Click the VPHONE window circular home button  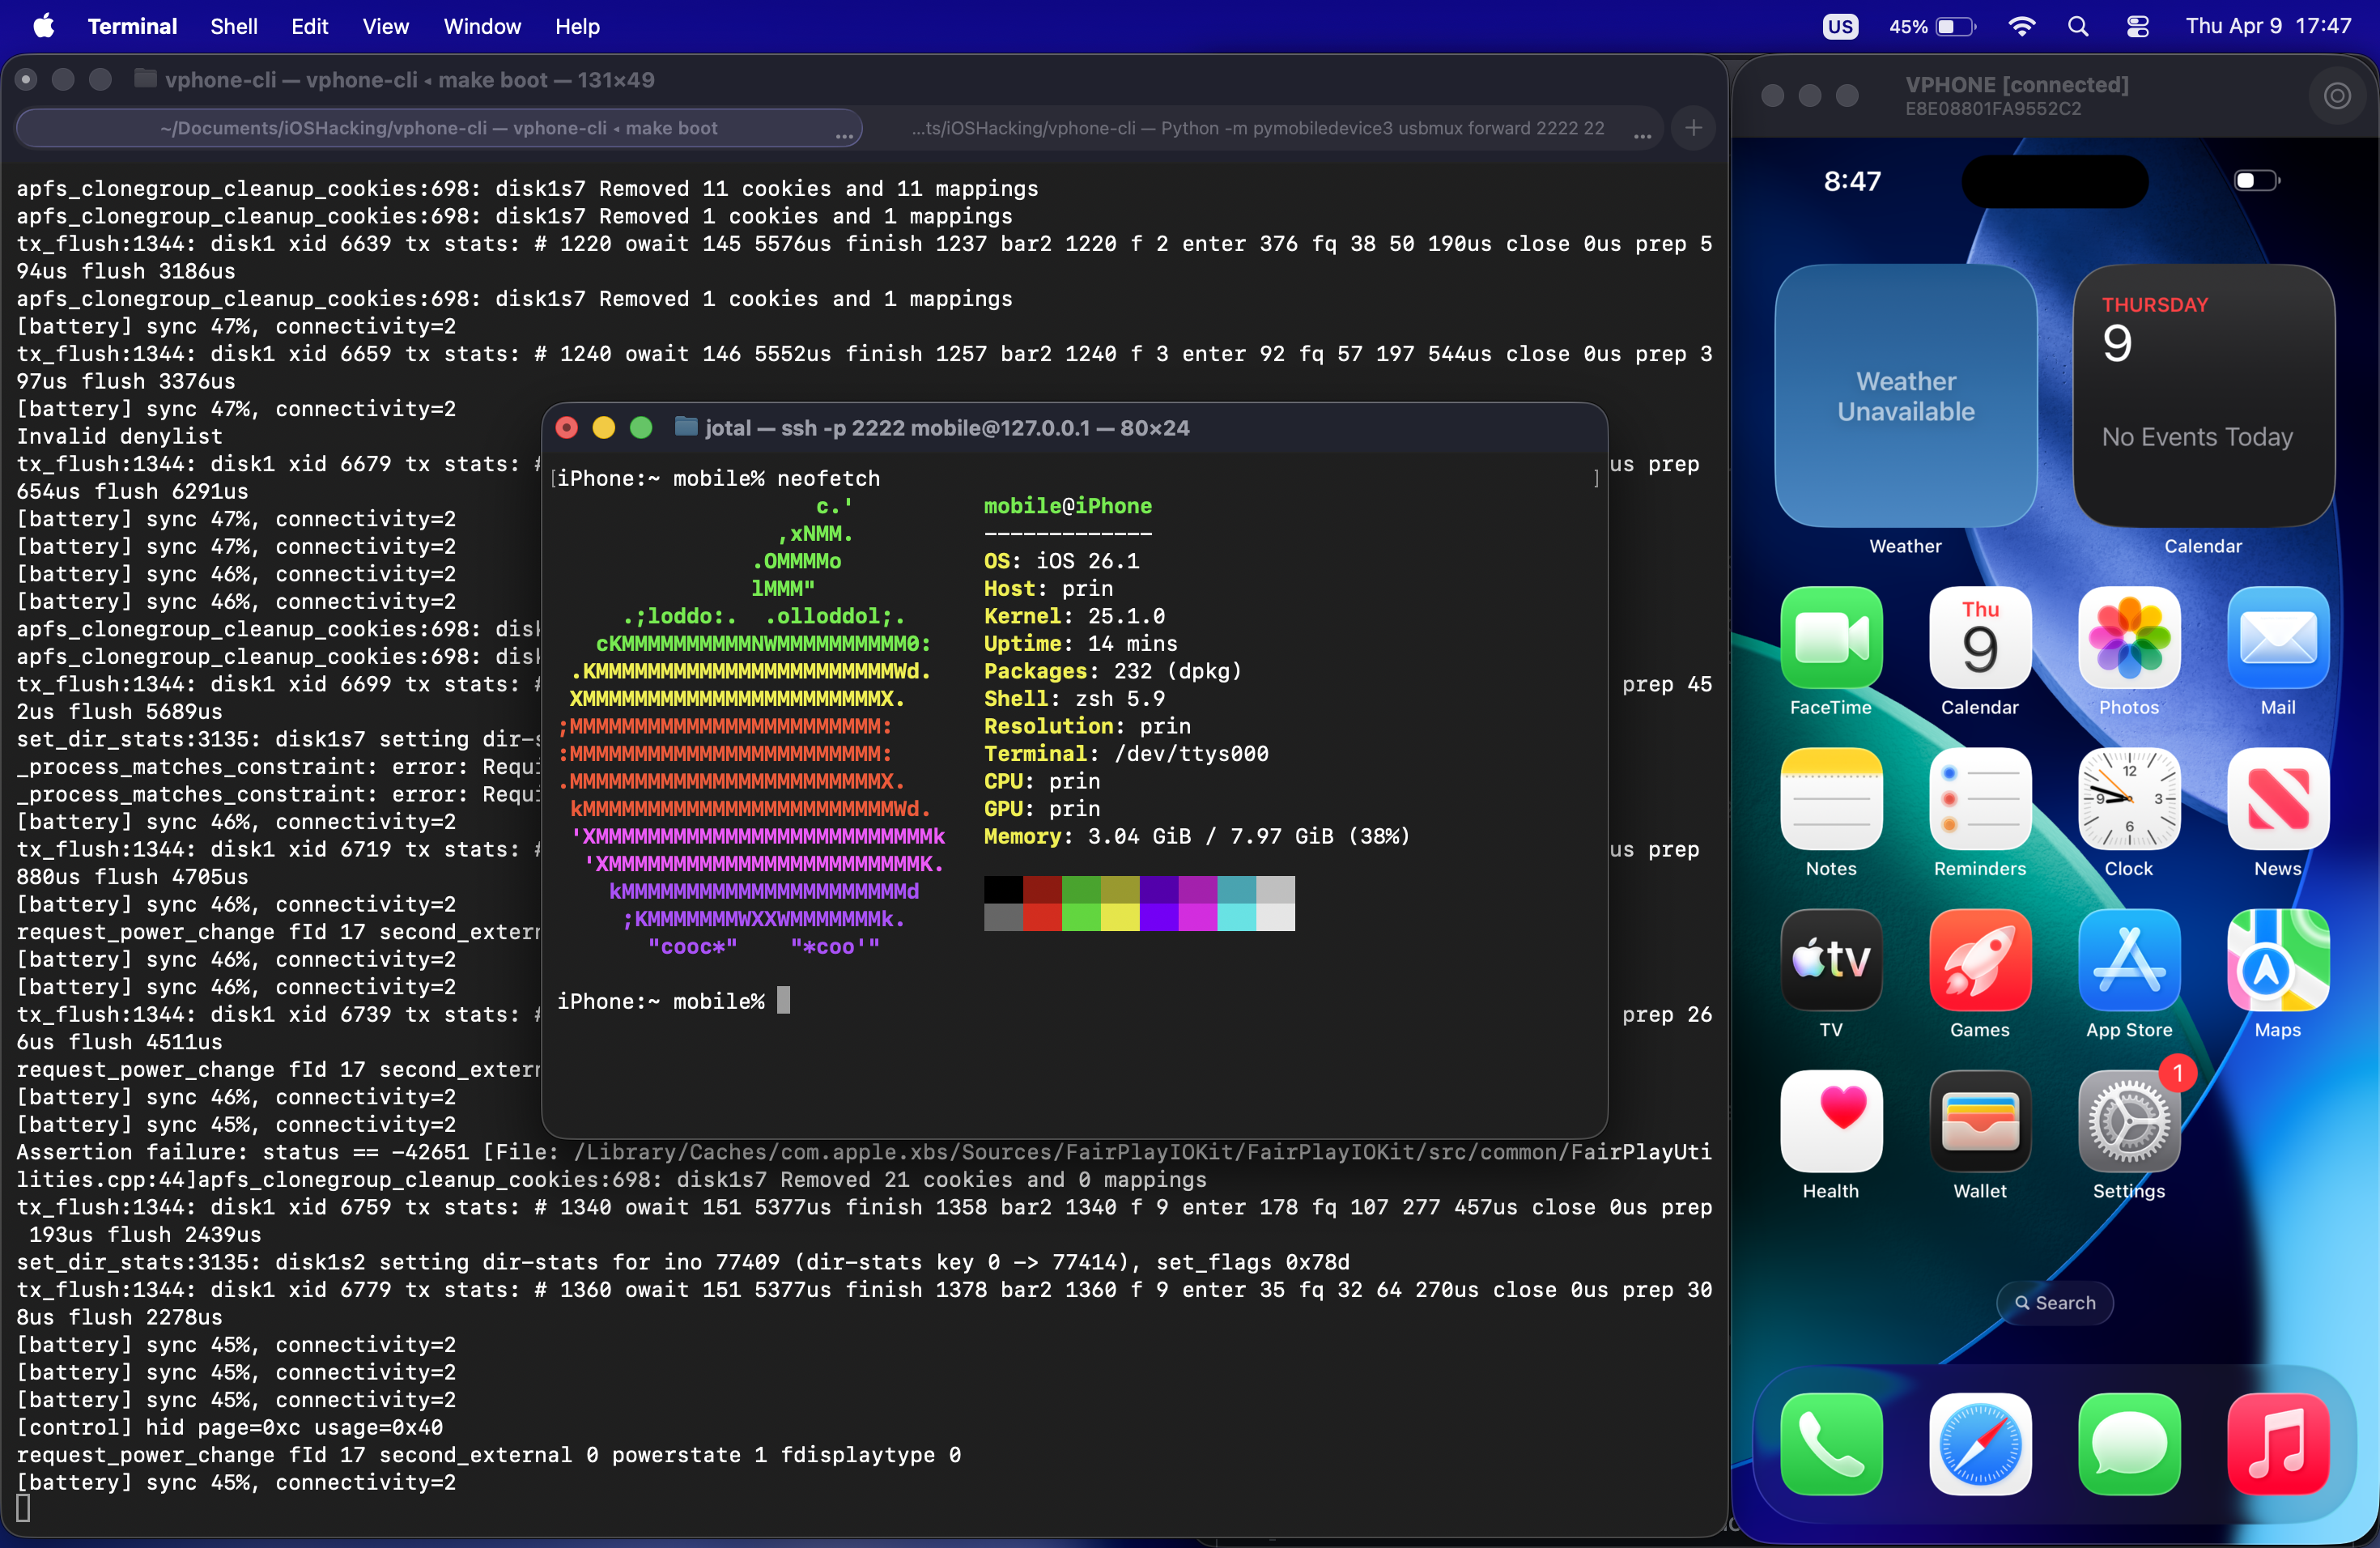pos(2336,96)
